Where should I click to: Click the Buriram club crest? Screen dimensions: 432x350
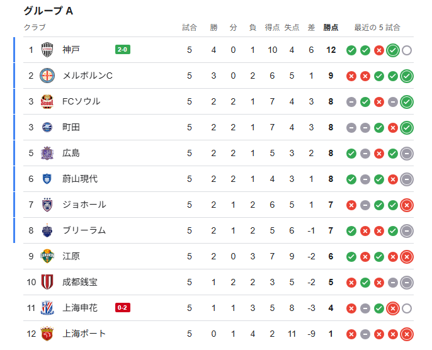click(x=47, y=230)
